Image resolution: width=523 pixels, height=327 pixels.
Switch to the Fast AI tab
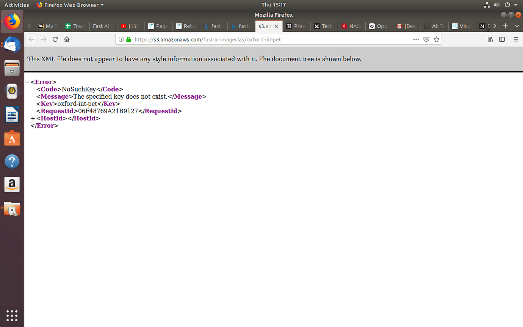[x=103, y=26]
